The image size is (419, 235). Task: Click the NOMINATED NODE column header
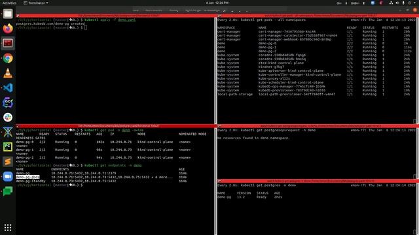192,134
